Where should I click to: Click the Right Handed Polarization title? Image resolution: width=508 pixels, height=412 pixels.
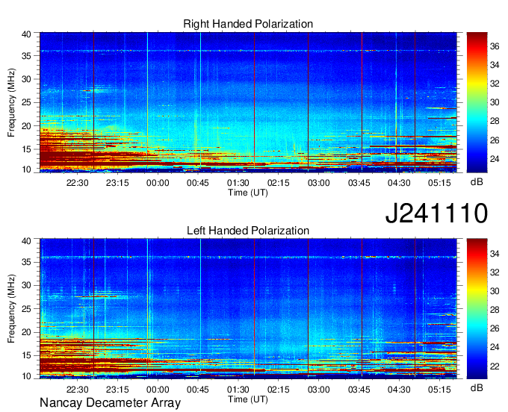coord(248,24)
